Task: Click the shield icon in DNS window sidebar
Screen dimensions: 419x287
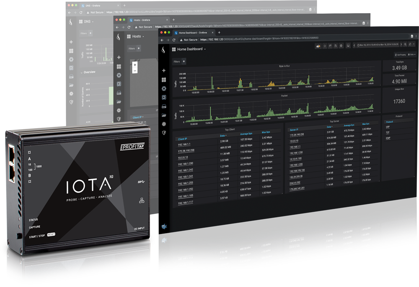Action: click(71, 102)
